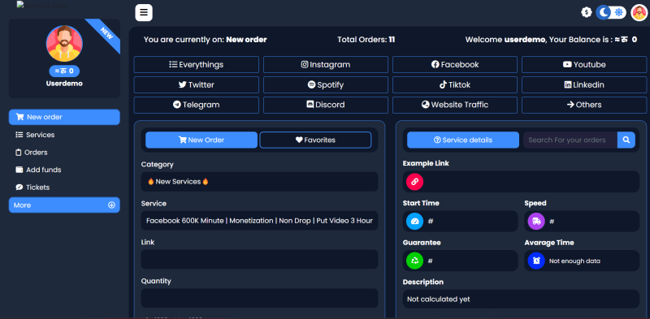
Task: Click the Userdemo profile picture in the sidebar
Action: 64,44
